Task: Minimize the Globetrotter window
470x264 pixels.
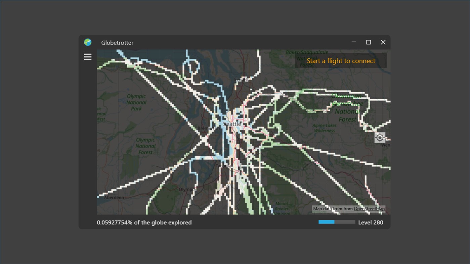Action: (354, 42)
